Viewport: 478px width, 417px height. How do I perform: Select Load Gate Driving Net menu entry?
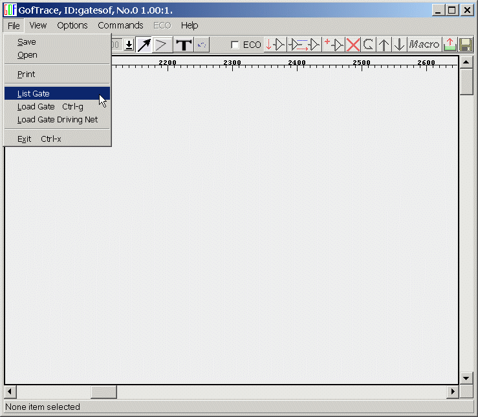(58, 120)
